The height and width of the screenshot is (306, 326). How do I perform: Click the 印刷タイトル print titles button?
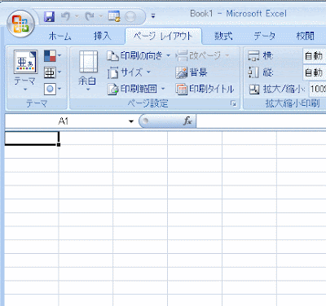(x=205, y=89)
